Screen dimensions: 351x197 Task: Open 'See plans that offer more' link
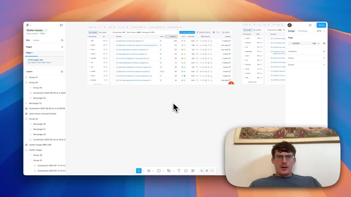(x=39, y=62)
